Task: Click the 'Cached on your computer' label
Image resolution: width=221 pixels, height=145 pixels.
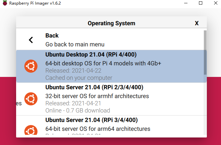Action: [x=79, y=78]
